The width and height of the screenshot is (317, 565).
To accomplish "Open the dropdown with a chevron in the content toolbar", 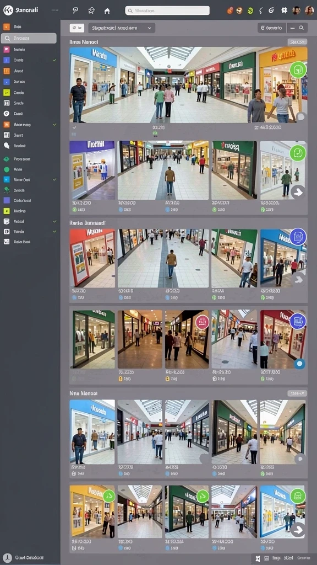I will [x=122, y=28].
